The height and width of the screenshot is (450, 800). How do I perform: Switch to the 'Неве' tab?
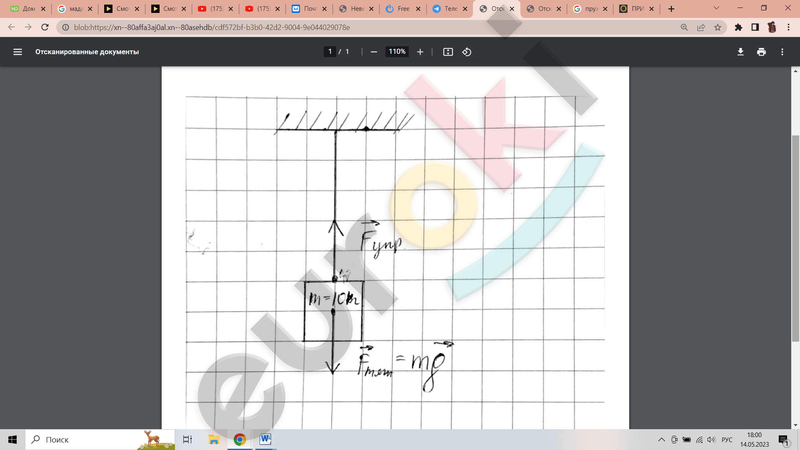(356, 9)
